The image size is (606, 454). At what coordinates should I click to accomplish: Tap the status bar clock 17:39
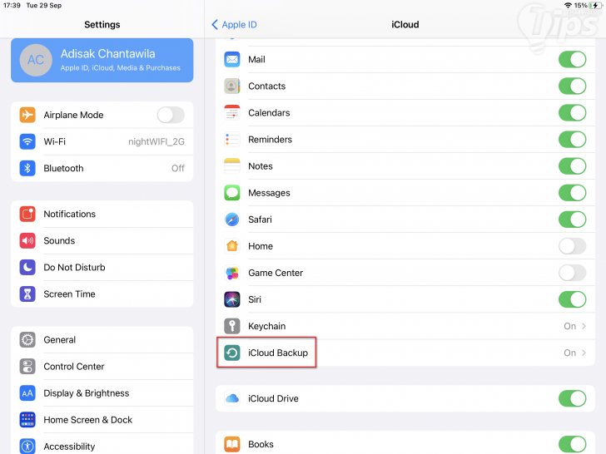pyautogui.click(x=12, y=5)
